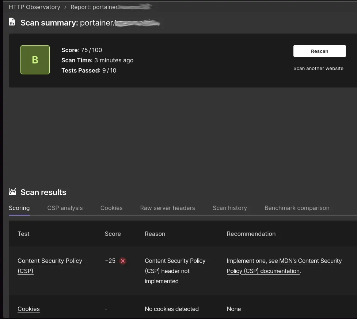
Task: Open the Scoring tab
Action: click(x=19, y=208)
